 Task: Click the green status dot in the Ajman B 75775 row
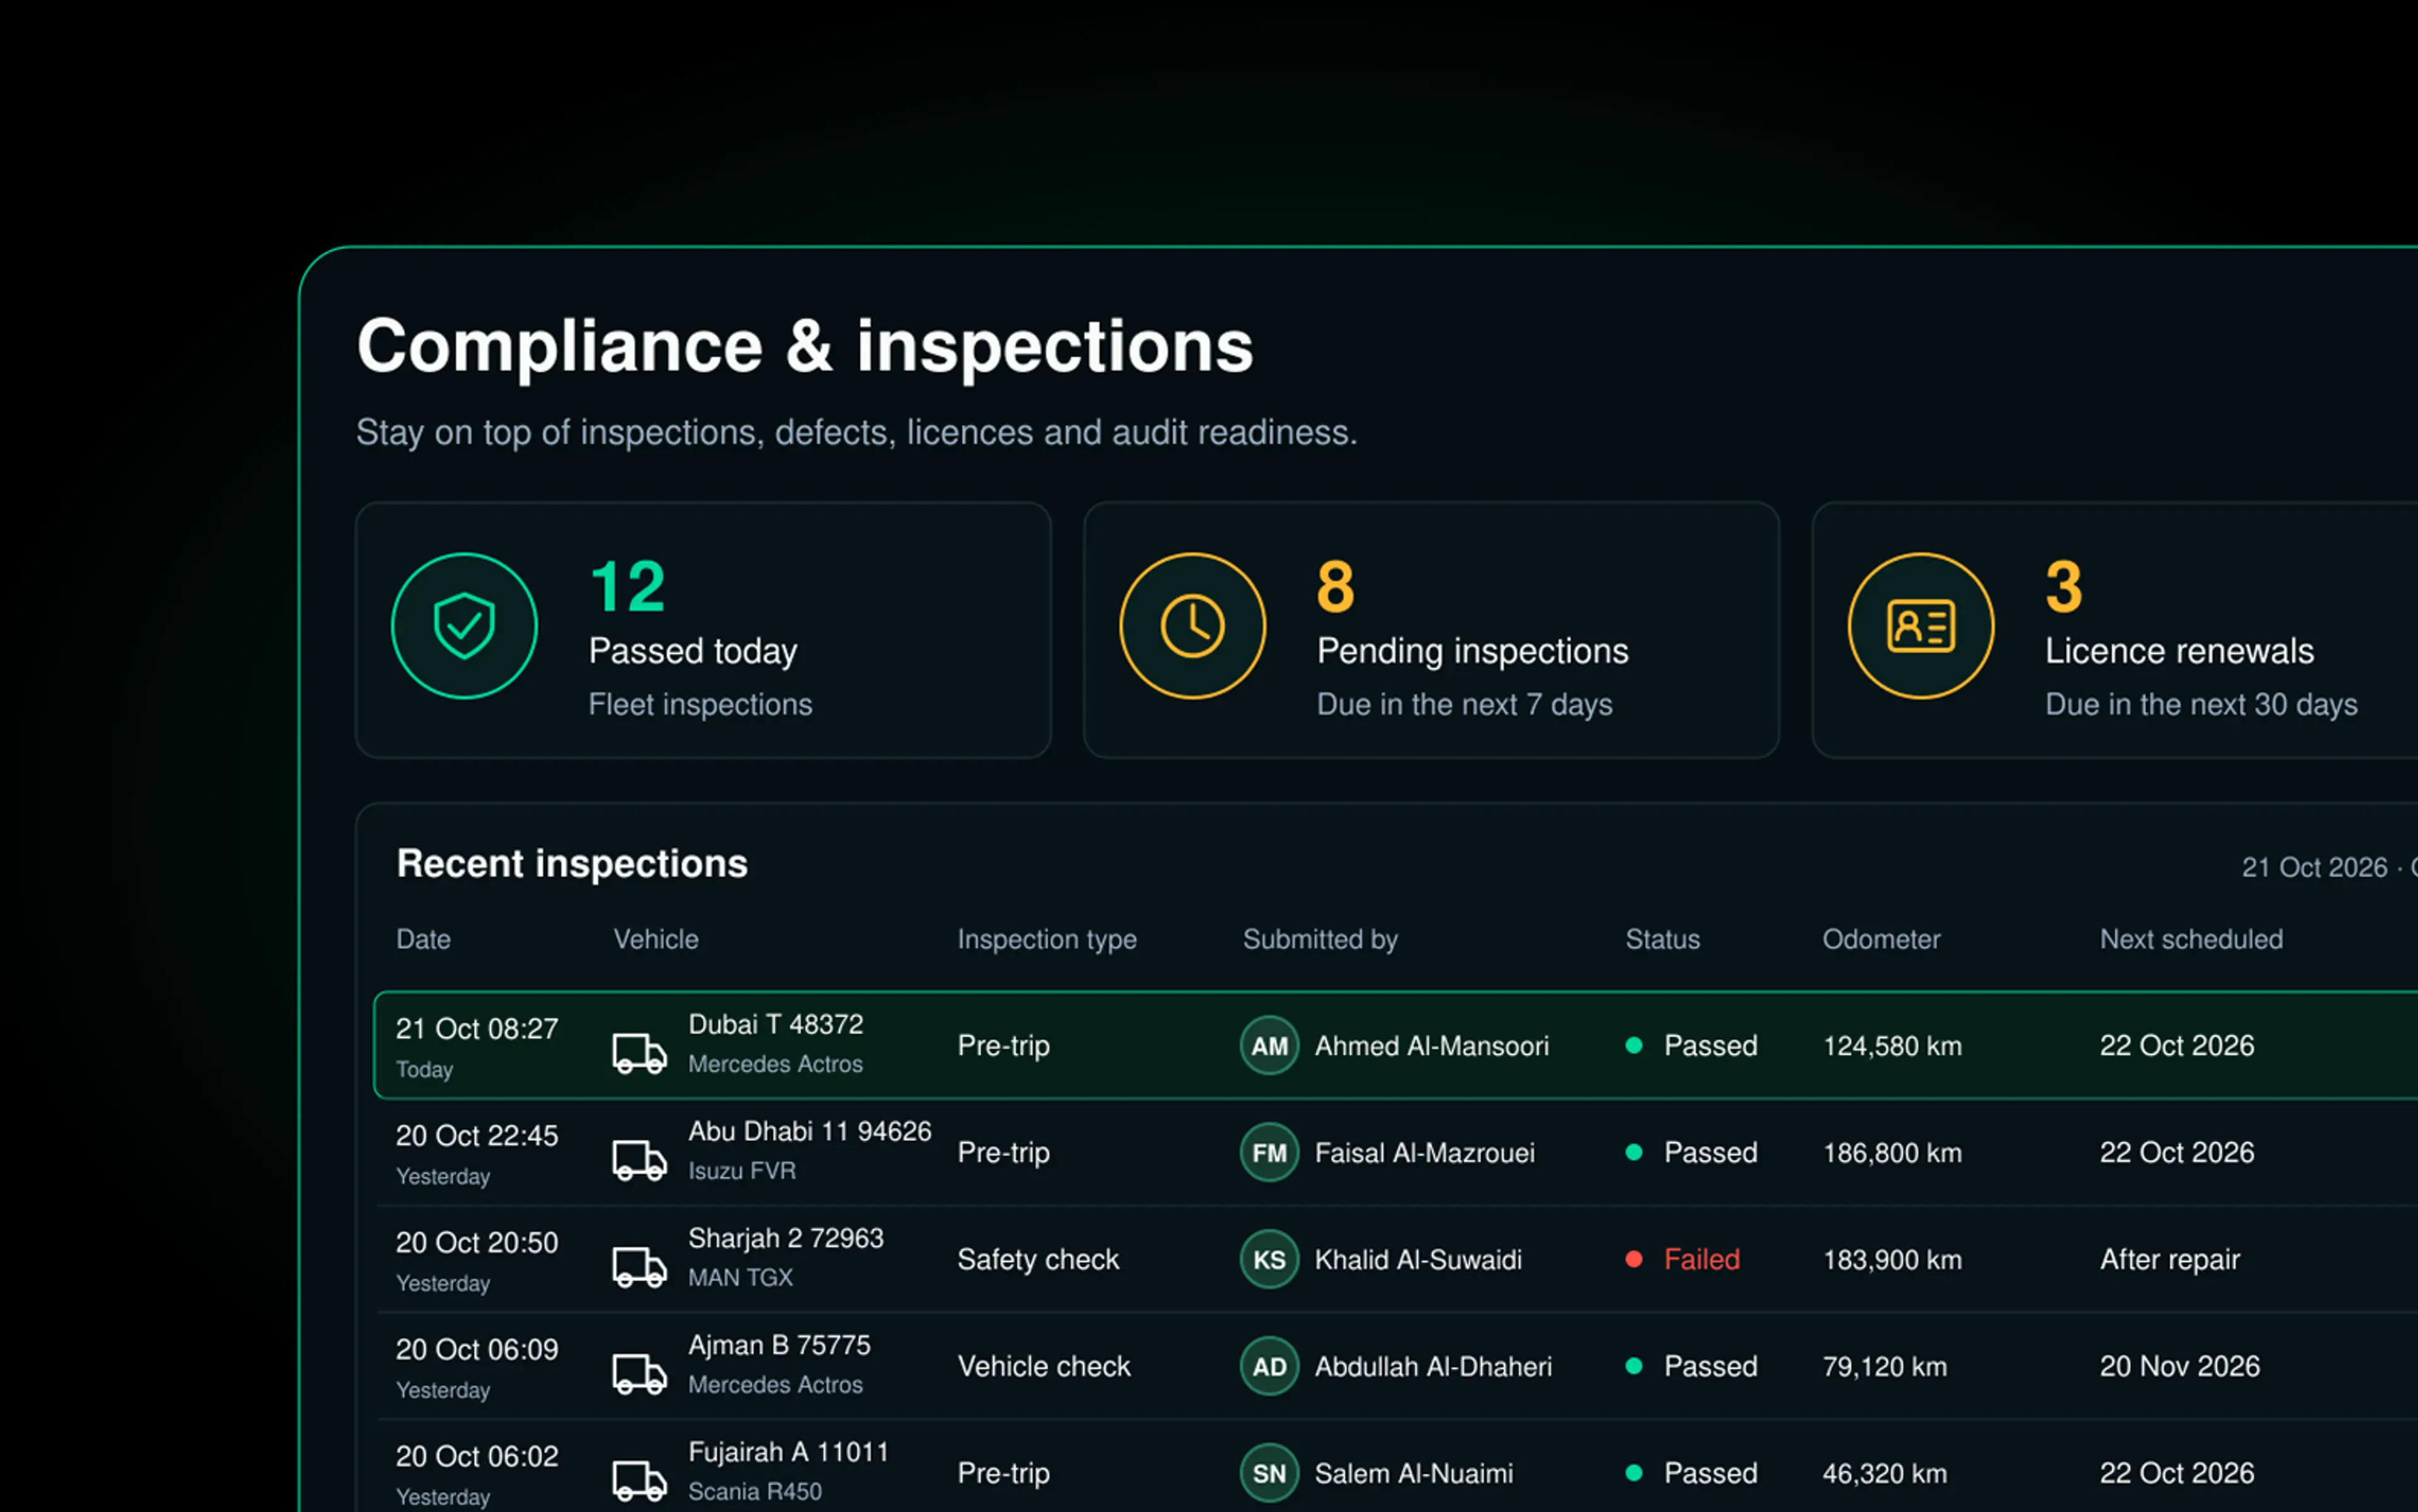tap(1633, 1366)
